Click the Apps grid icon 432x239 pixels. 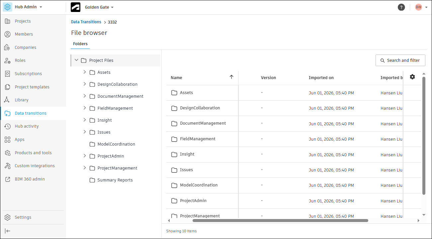click(x=7, y=140)
